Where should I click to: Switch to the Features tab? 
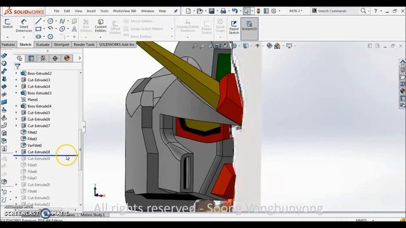click(x=8, y=44)
